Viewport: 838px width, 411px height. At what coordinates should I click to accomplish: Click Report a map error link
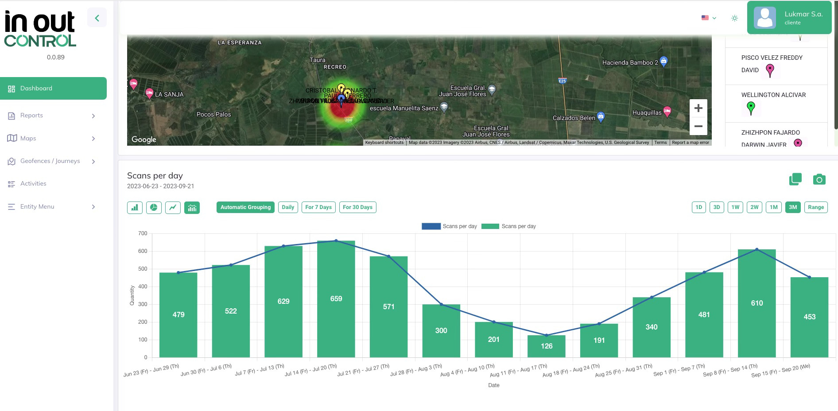[x=690, y=142]
